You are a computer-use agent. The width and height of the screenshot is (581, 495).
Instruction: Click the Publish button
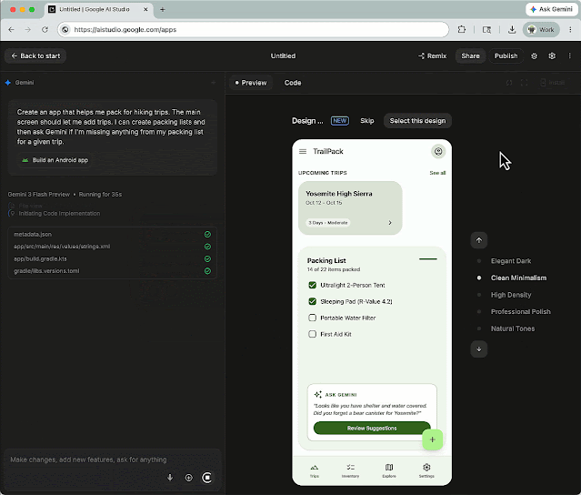click(x=506, y=56)
